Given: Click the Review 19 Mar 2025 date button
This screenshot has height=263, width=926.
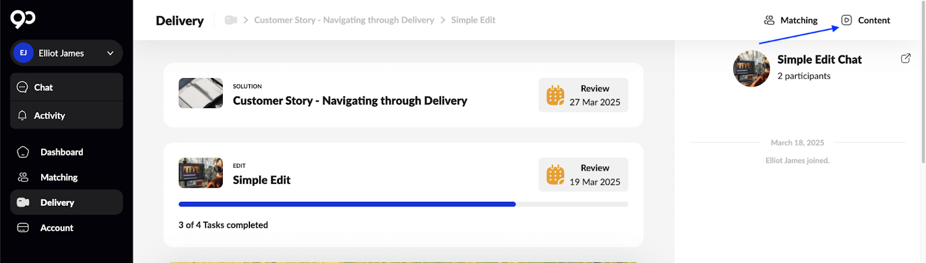Looking at the screenshot, I should 583,175.
